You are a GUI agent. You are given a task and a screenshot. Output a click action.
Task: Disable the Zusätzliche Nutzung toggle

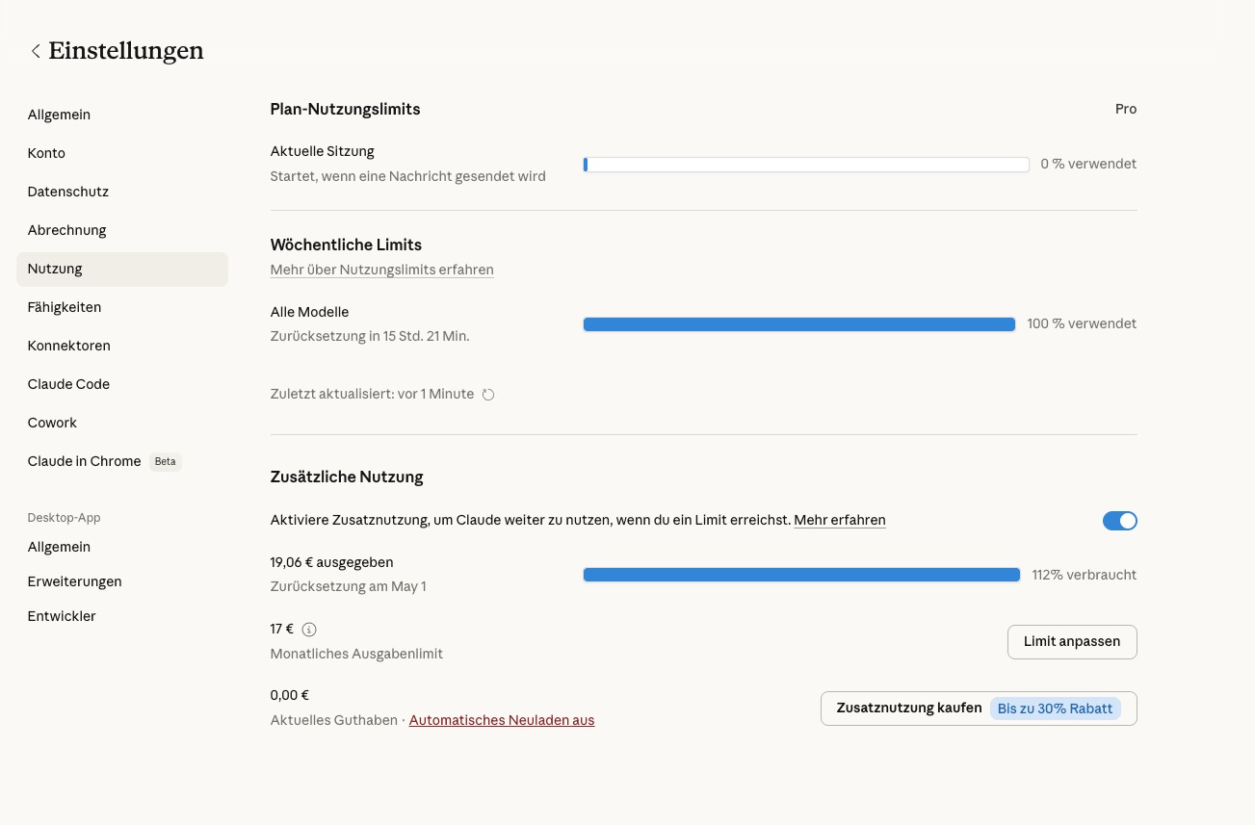point(1119,521)
